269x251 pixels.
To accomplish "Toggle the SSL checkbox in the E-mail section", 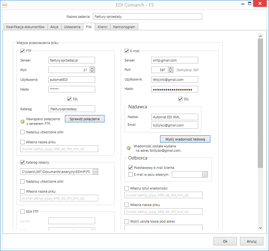I will pyautogui.click(x=180, y=99).
